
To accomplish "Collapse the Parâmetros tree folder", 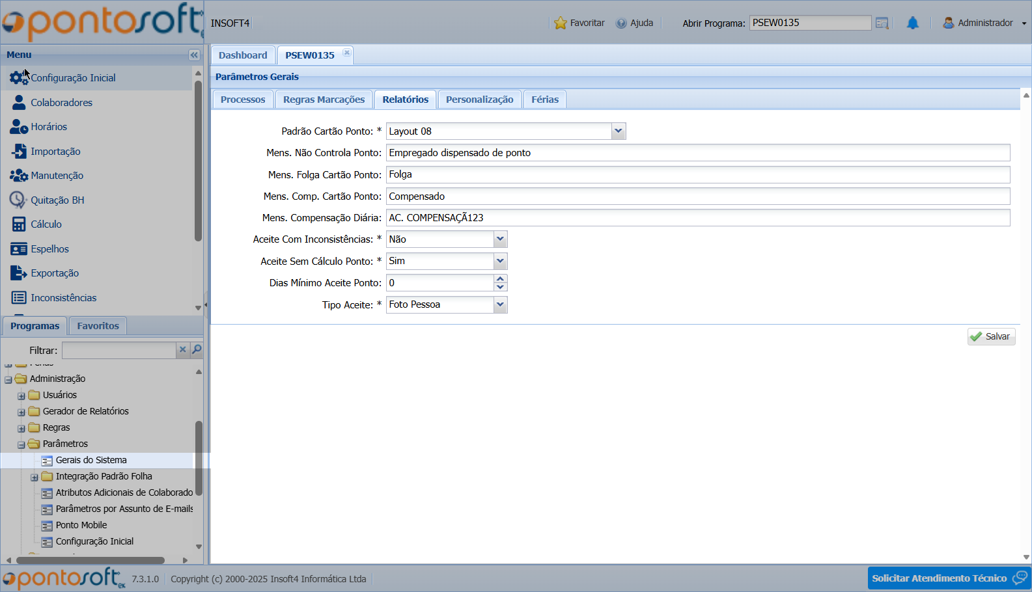I will [21, 445].
